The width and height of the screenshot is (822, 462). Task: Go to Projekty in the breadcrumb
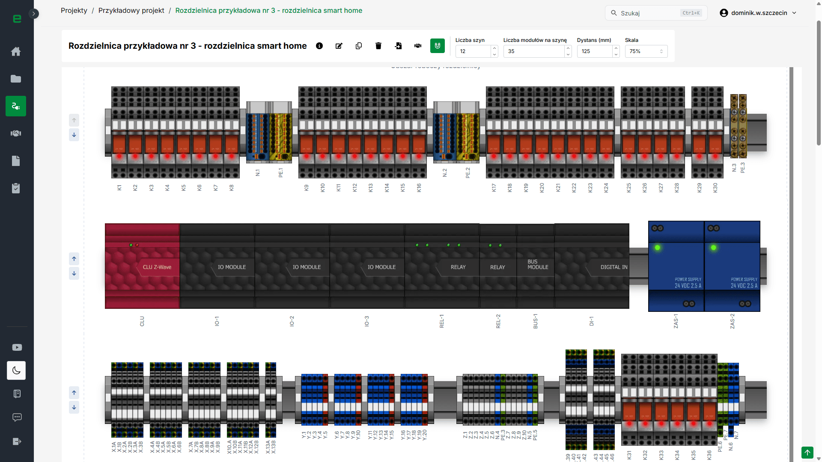(74, 10)
